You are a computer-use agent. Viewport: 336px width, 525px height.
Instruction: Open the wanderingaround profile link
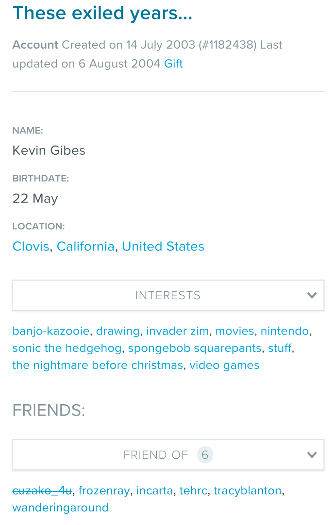pyautogui.click(x=60, y=508)
